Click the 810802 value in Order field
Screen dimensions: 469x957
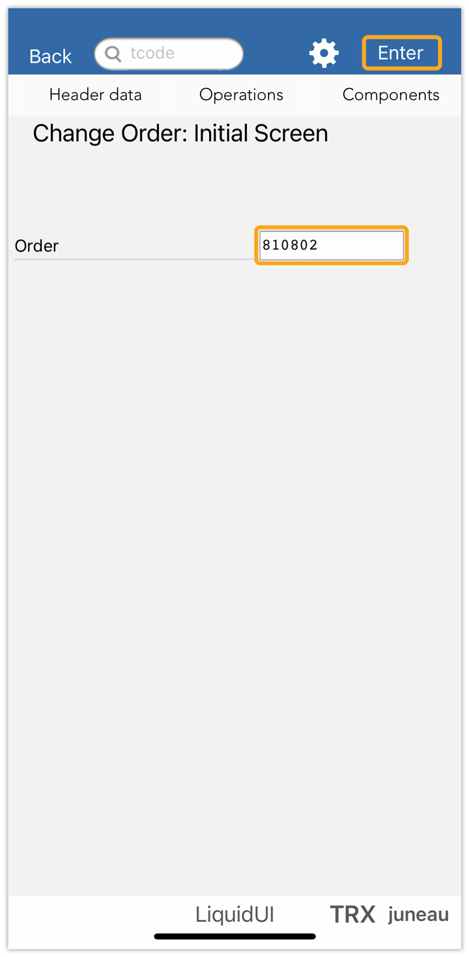[x=291, y=245]
